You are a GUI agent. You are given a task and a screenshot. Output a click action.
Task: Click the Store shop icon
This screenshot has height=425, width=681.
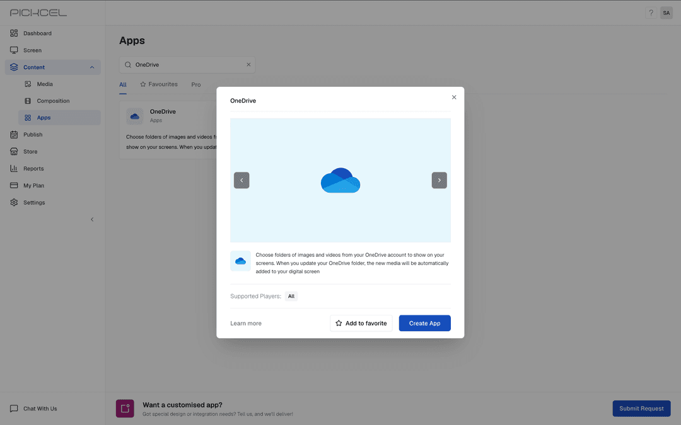14,151
